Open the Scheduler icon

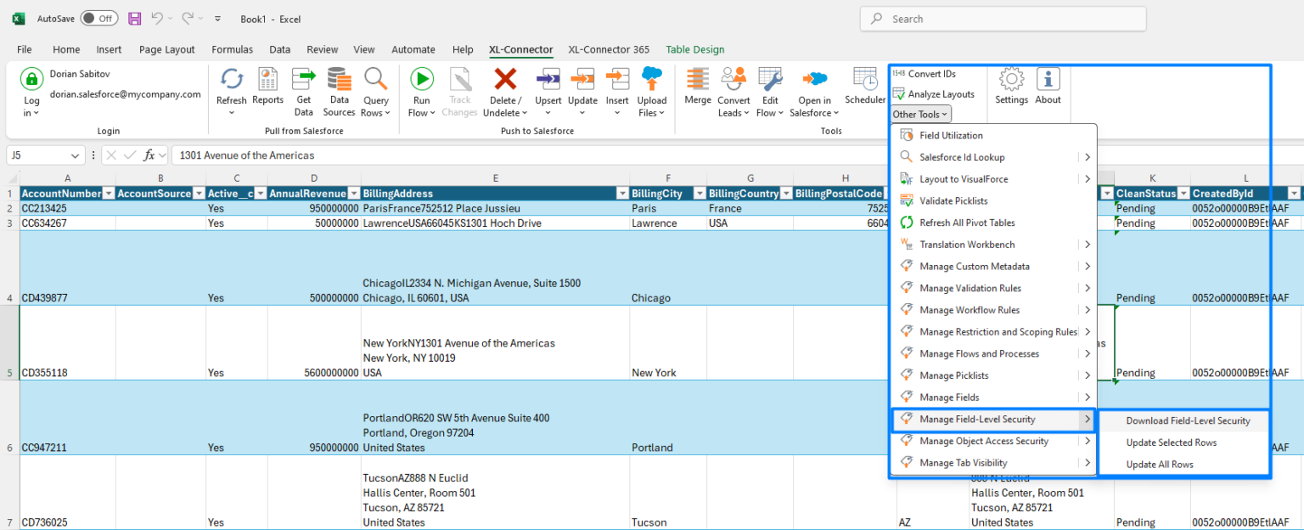[865, 80]
